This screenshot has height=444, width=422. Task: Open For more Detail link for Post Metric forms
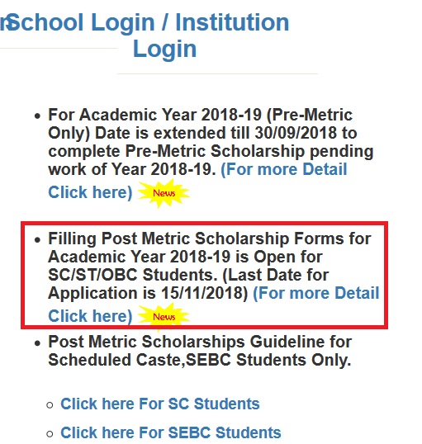315,293
